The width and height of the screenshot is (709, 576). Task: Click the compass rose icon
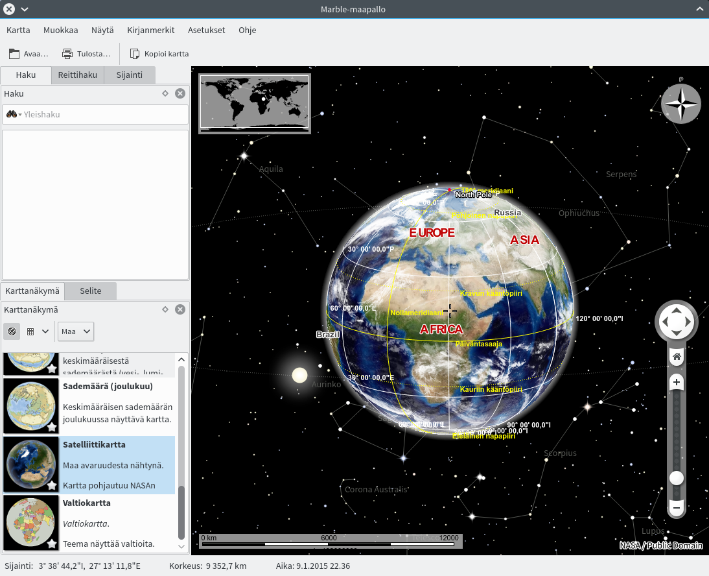pyautogui.click(x=680, y=104)
